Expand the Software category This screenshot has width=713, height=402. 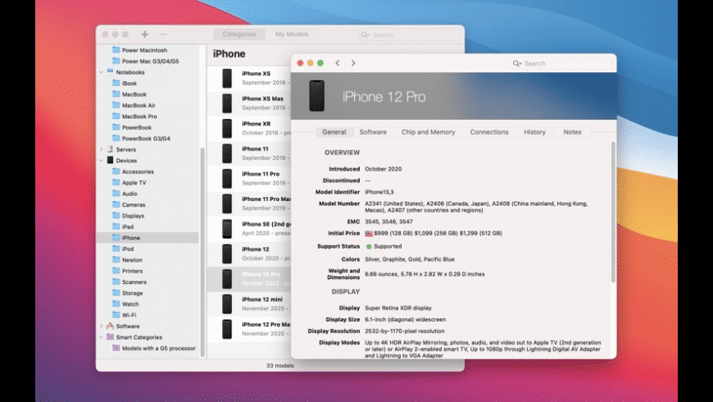101,326
